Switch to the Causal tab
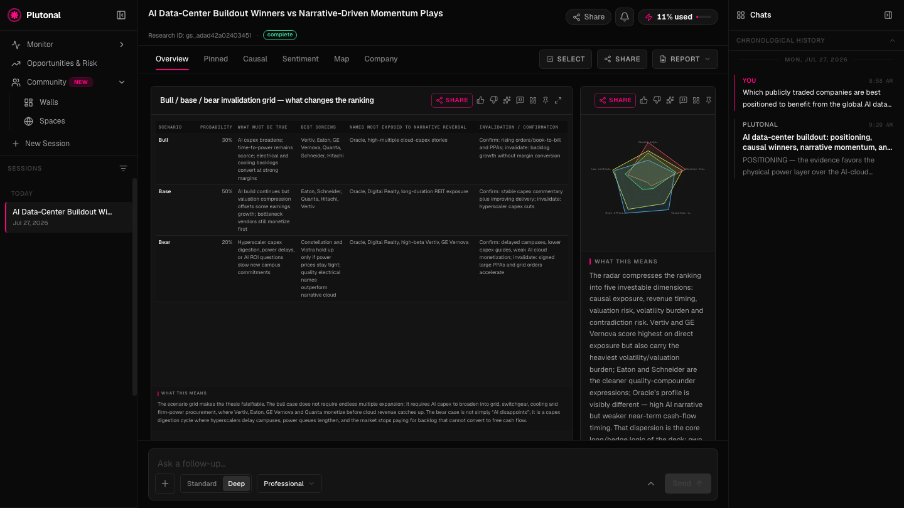 click(x=255, y=59)
